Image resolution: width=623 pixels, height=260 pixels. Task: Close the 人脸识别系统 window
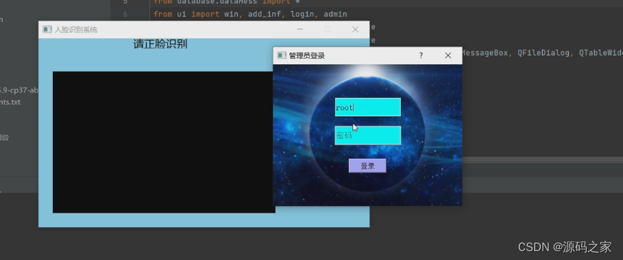tap(355, 29)
